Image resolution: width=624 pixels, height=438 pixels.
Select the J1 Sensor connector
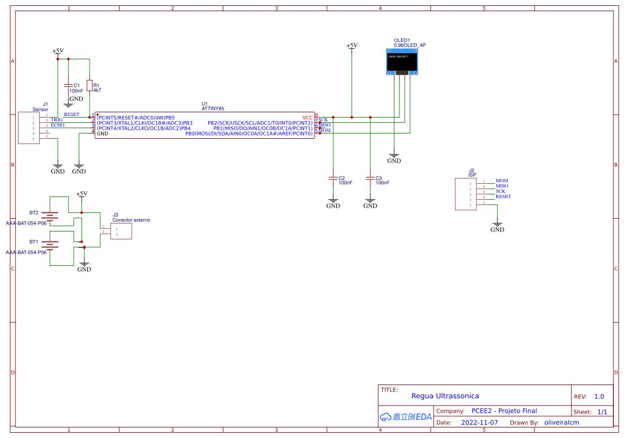tap(29, 127)
